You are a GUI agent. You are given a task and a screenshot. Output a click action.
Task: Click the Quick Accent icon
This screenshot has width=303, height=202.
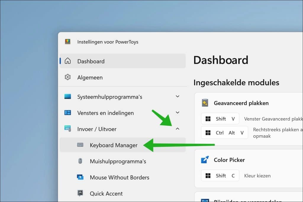80,193
